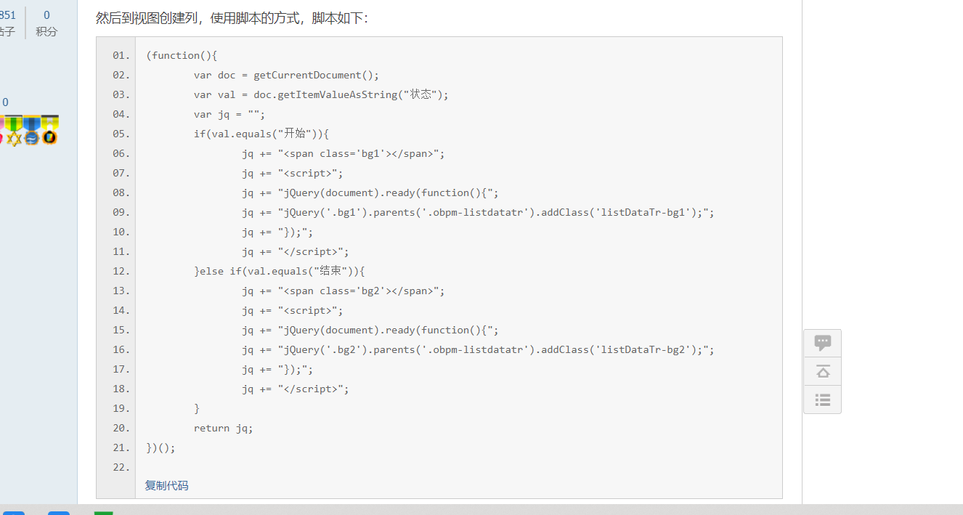Open the thread list icon button
Viewport: 963px width, 515px height.
point(822,400)
